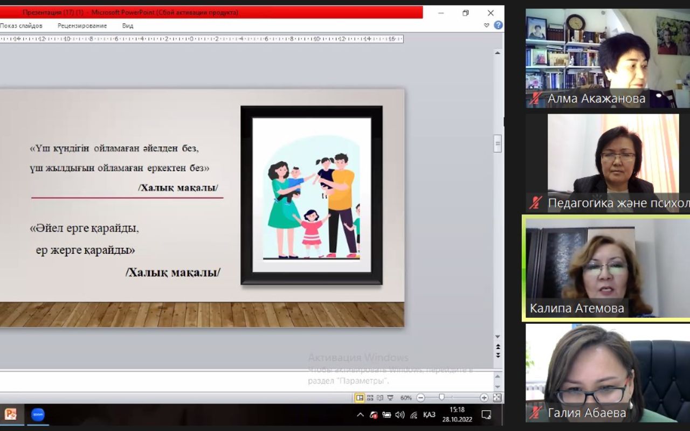Open the Вид ribbon tab
Viewport: 690px width, 431px height.
(128, 25)
